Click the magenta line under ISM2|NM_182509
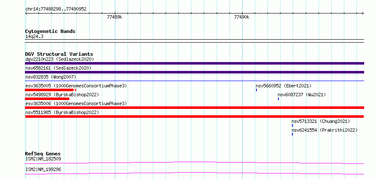 point(194,163)
